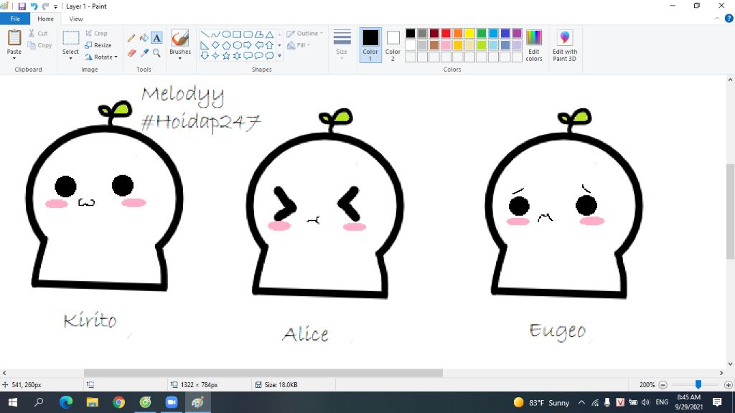Open Zoom app from taskbar
The image size is (735, 413).
pyautogui.click(x=171, y=402)
